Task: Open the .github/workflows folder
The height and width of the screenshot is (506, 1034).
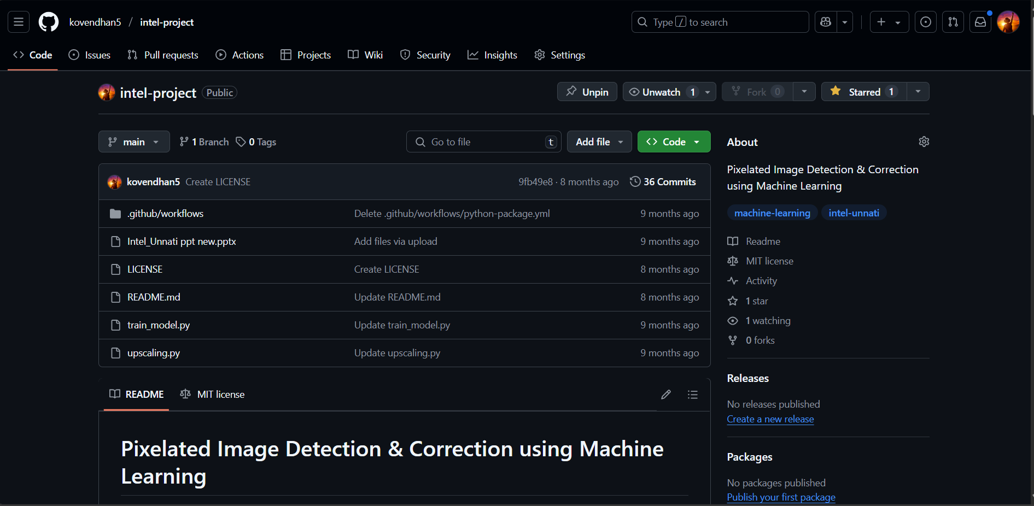Action: coord(165,214)
